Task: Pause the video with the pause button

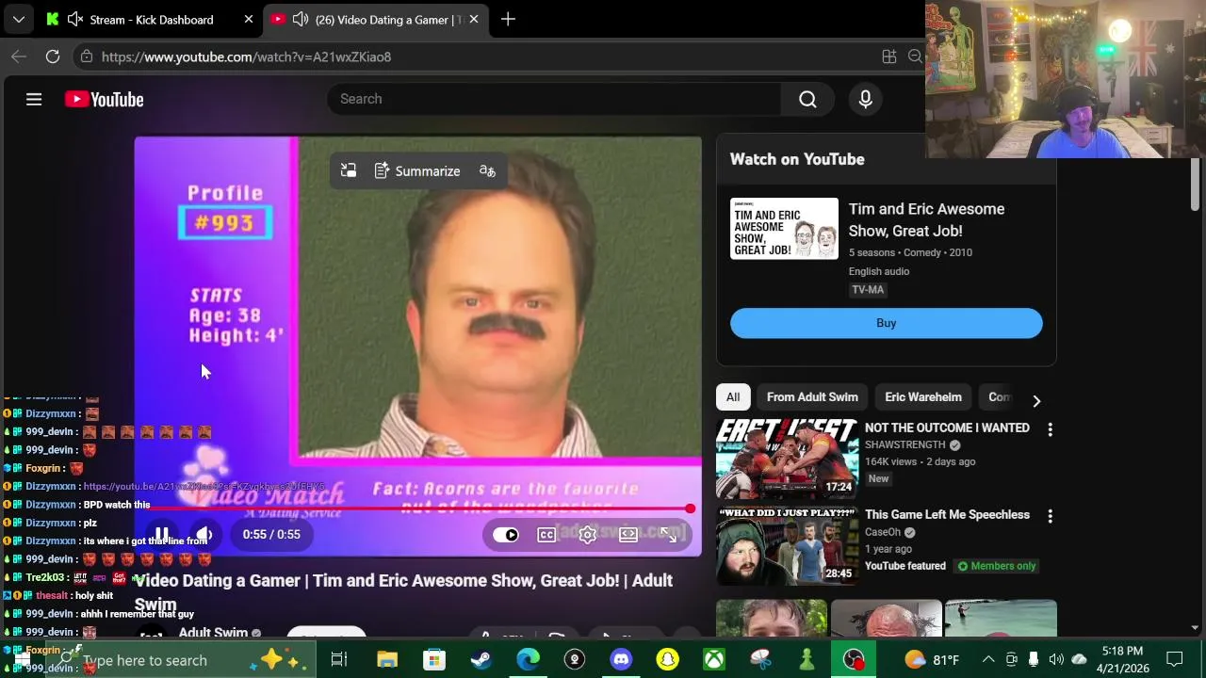Action: 161,534
